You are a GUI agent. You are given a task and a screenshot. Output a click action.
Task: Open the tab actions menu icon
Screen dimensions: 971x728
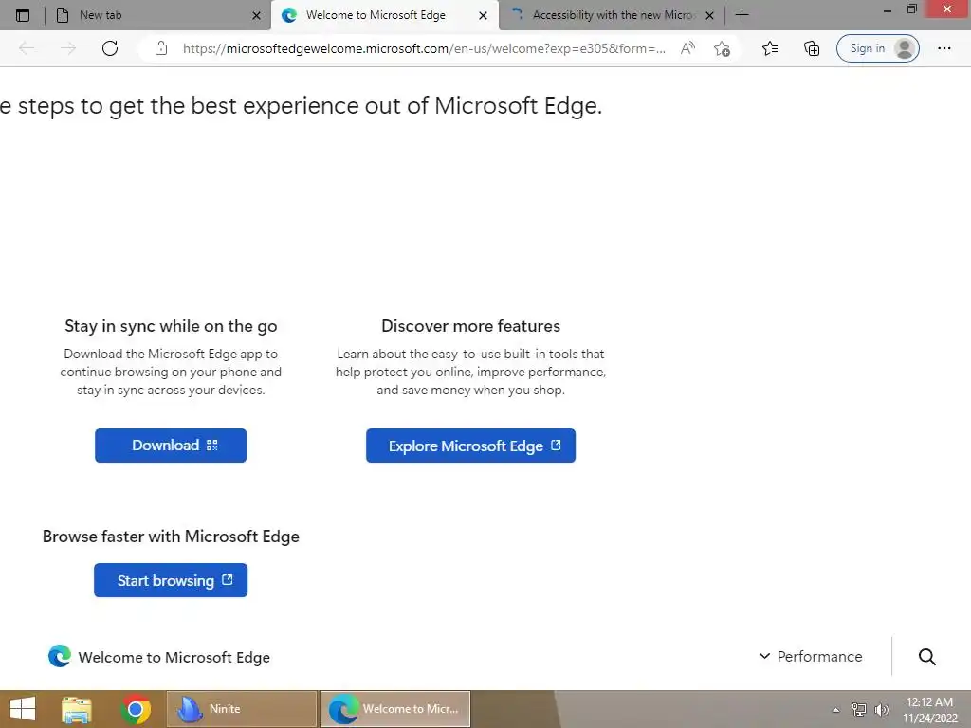pos(23,15)
